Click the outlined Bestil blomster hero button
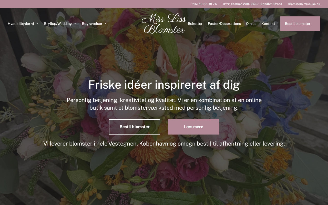 click(x=135, y=127)
